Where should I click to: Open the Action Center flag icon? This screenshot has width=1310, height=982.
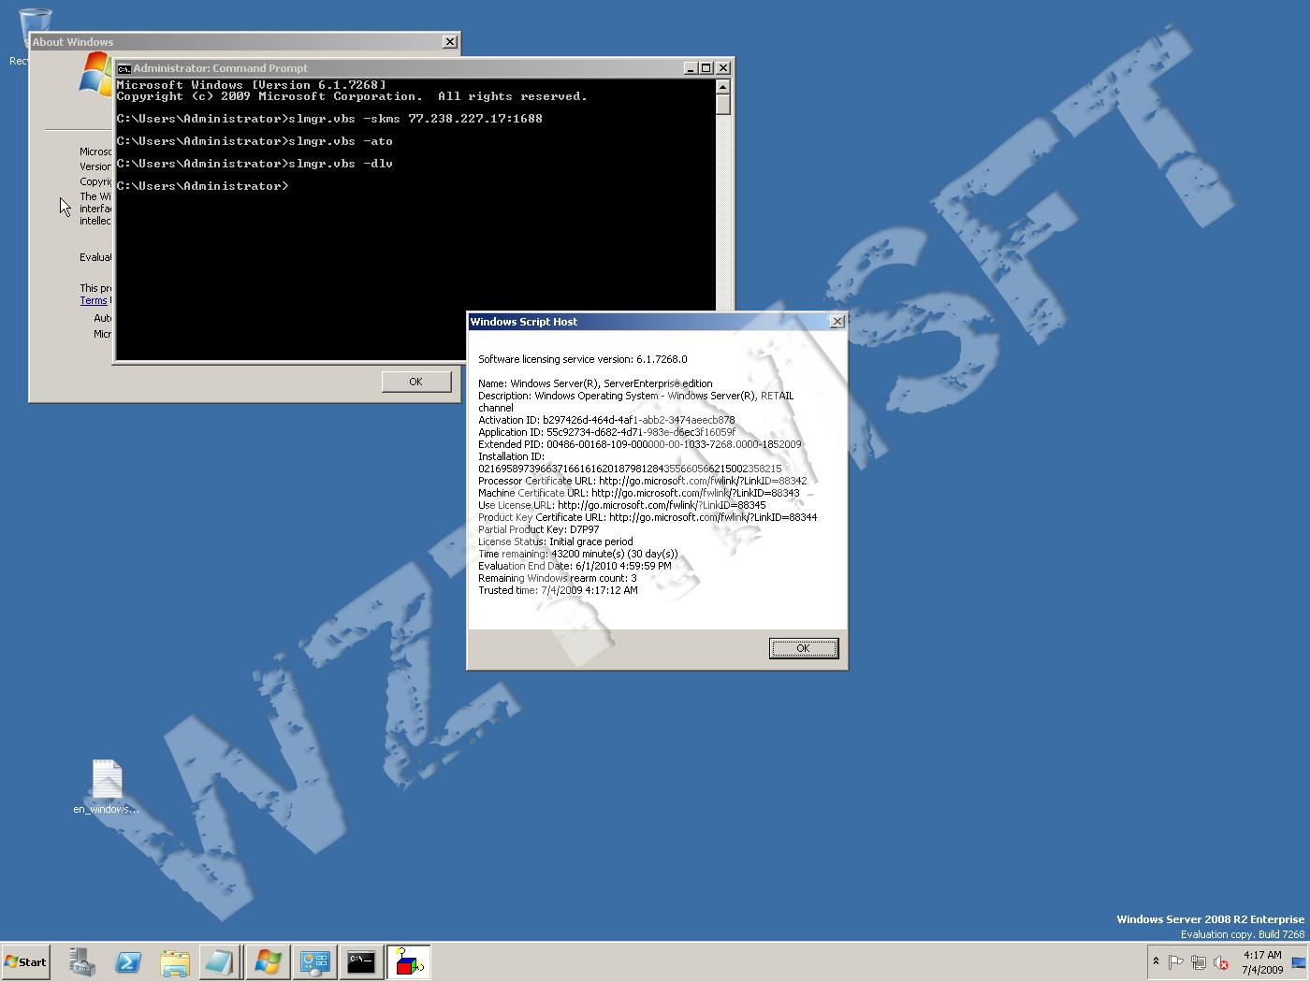(1176, 962)
